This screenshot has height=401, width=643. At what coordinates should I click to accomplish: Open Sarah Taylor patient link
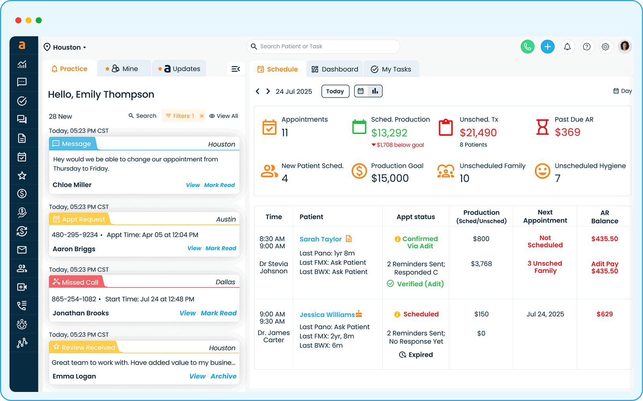coord(320,239)
